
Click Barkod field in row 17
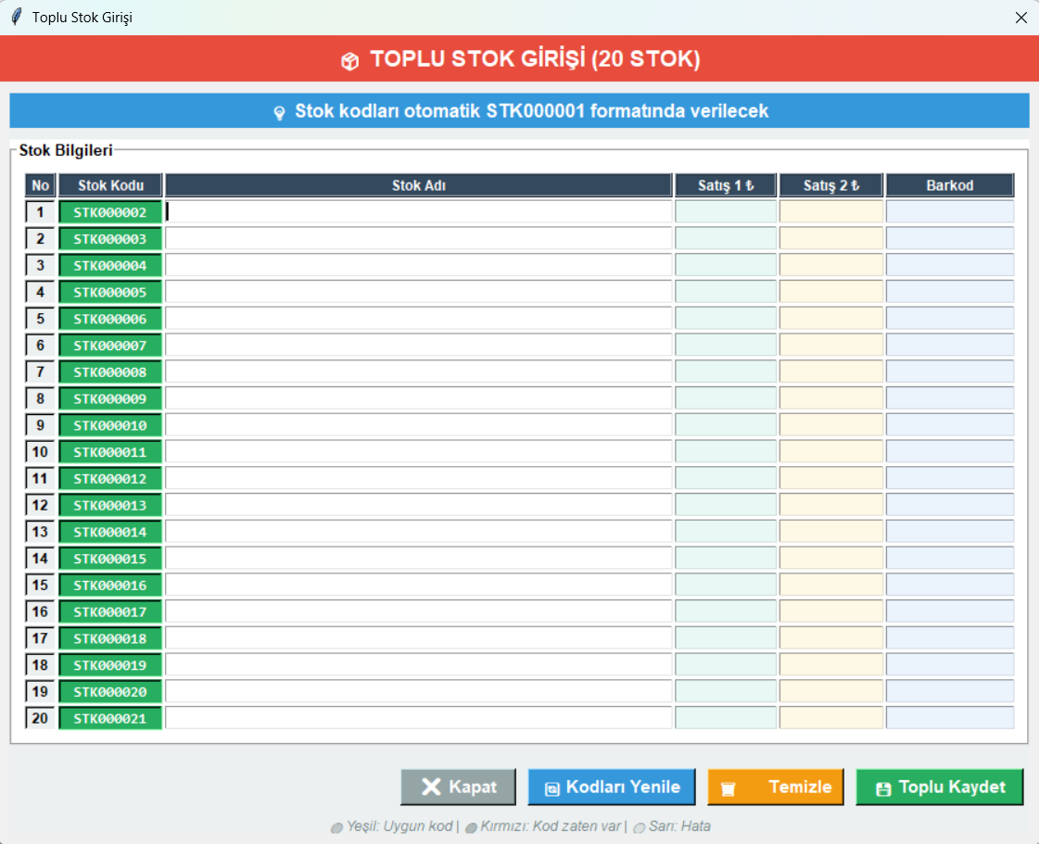pos(949,638)
